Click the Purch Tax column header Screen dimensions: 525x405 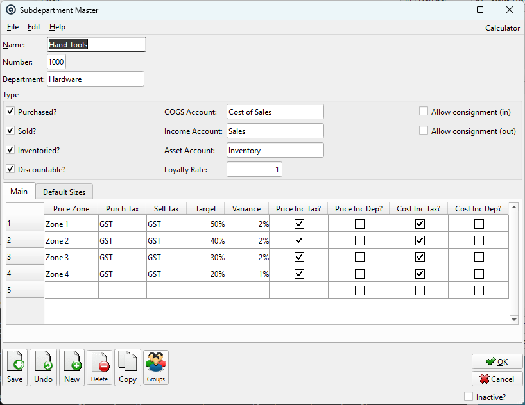[122, 208]
